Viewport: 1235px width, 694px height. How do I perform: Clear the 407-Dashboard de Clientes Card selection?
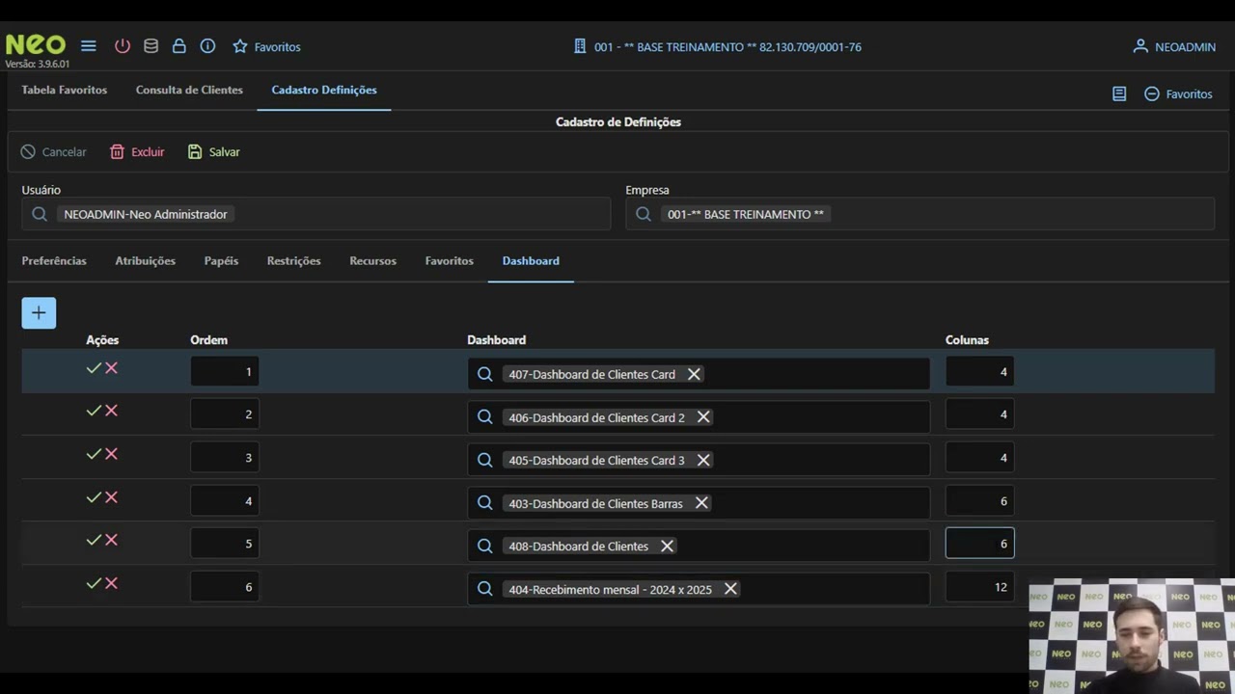point(694,374)
